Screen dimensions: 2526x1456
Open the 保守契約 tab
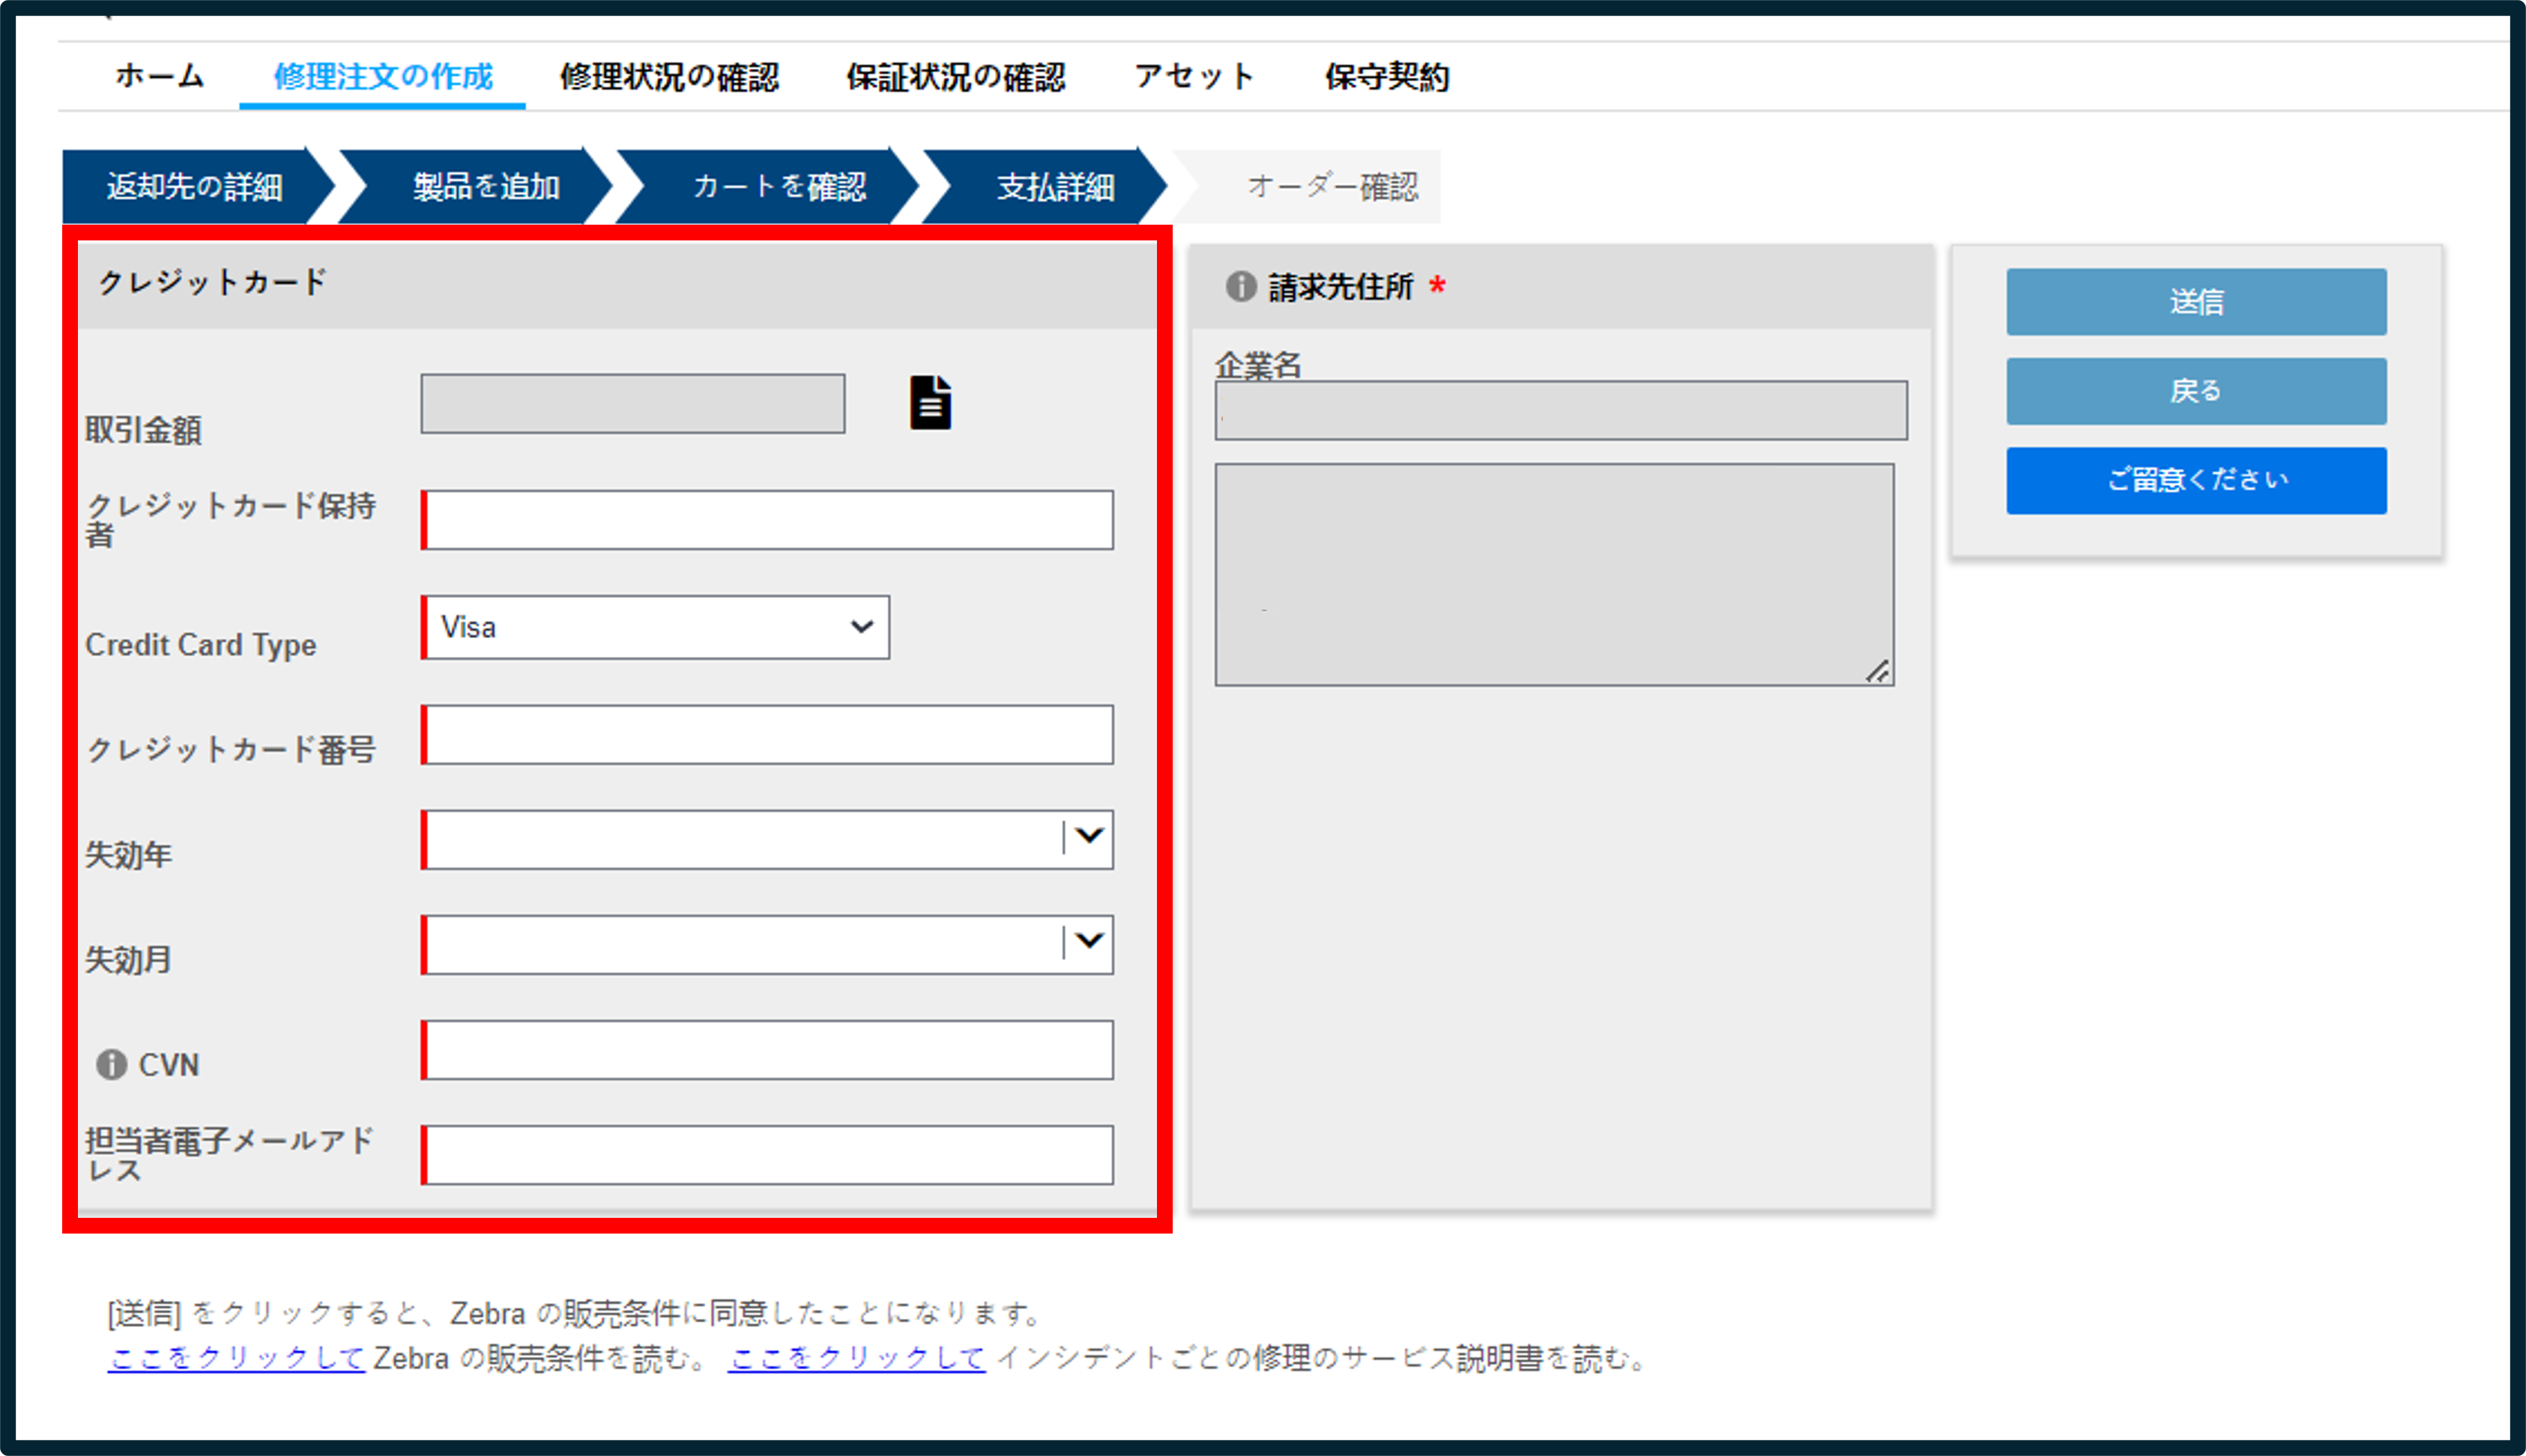point(1386,77)
